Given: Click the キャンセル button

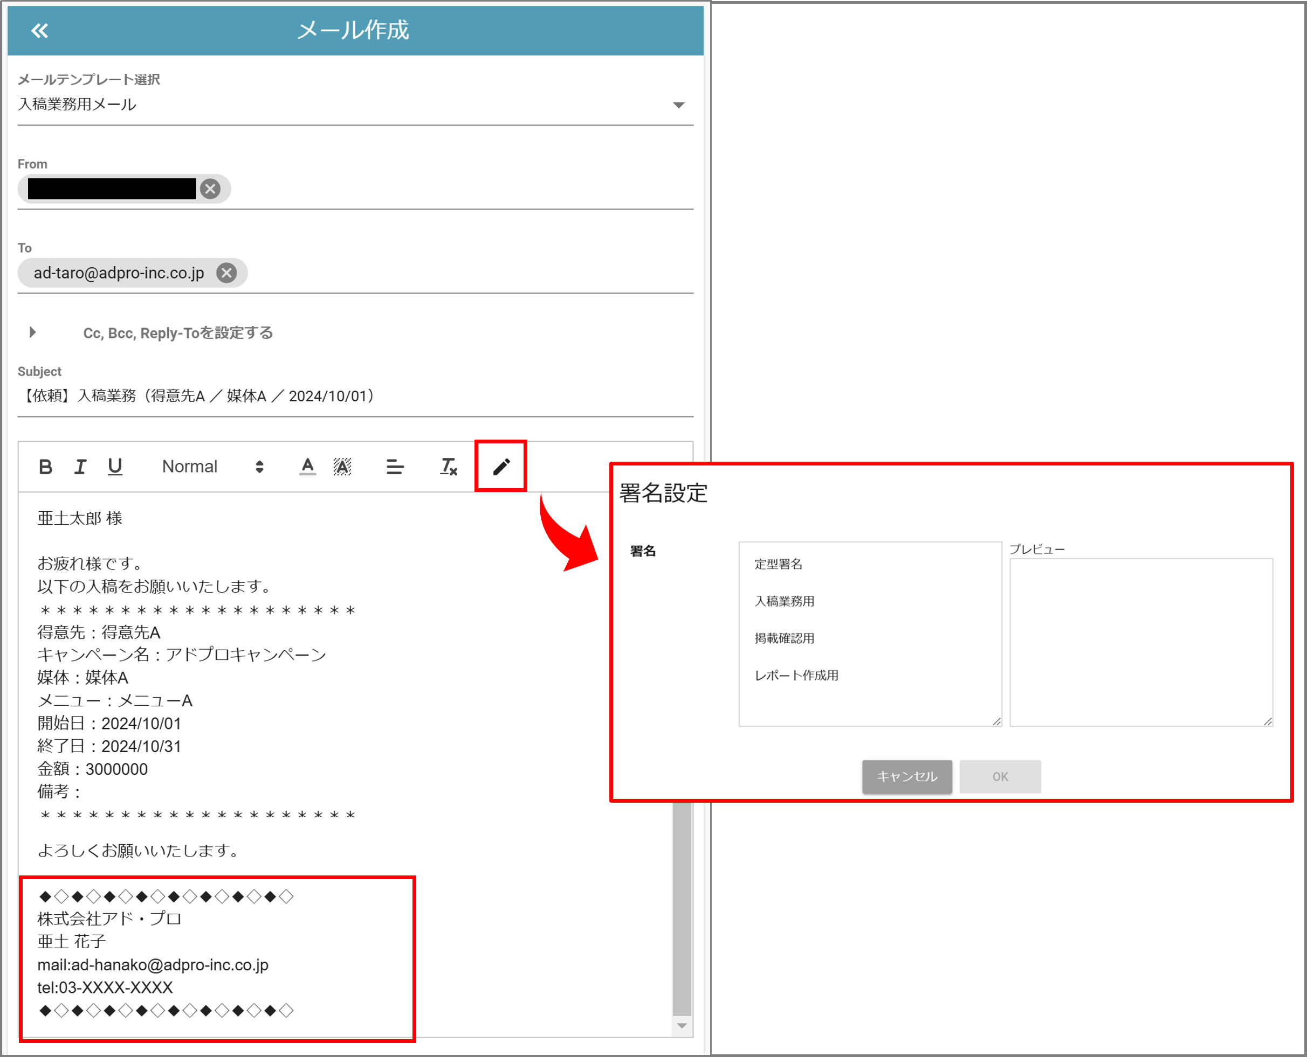Looking at the screenshot, I should (907, 776).
